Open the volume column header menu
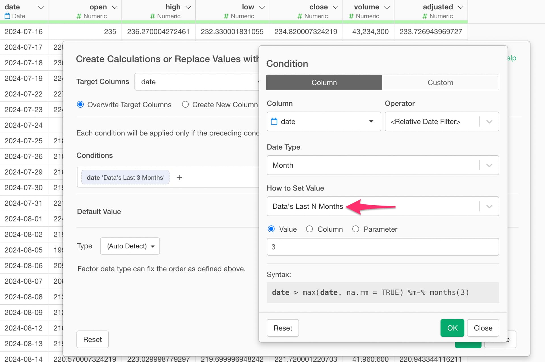The image size is (545, 362). pyautogui.click(x=387, y=7)
